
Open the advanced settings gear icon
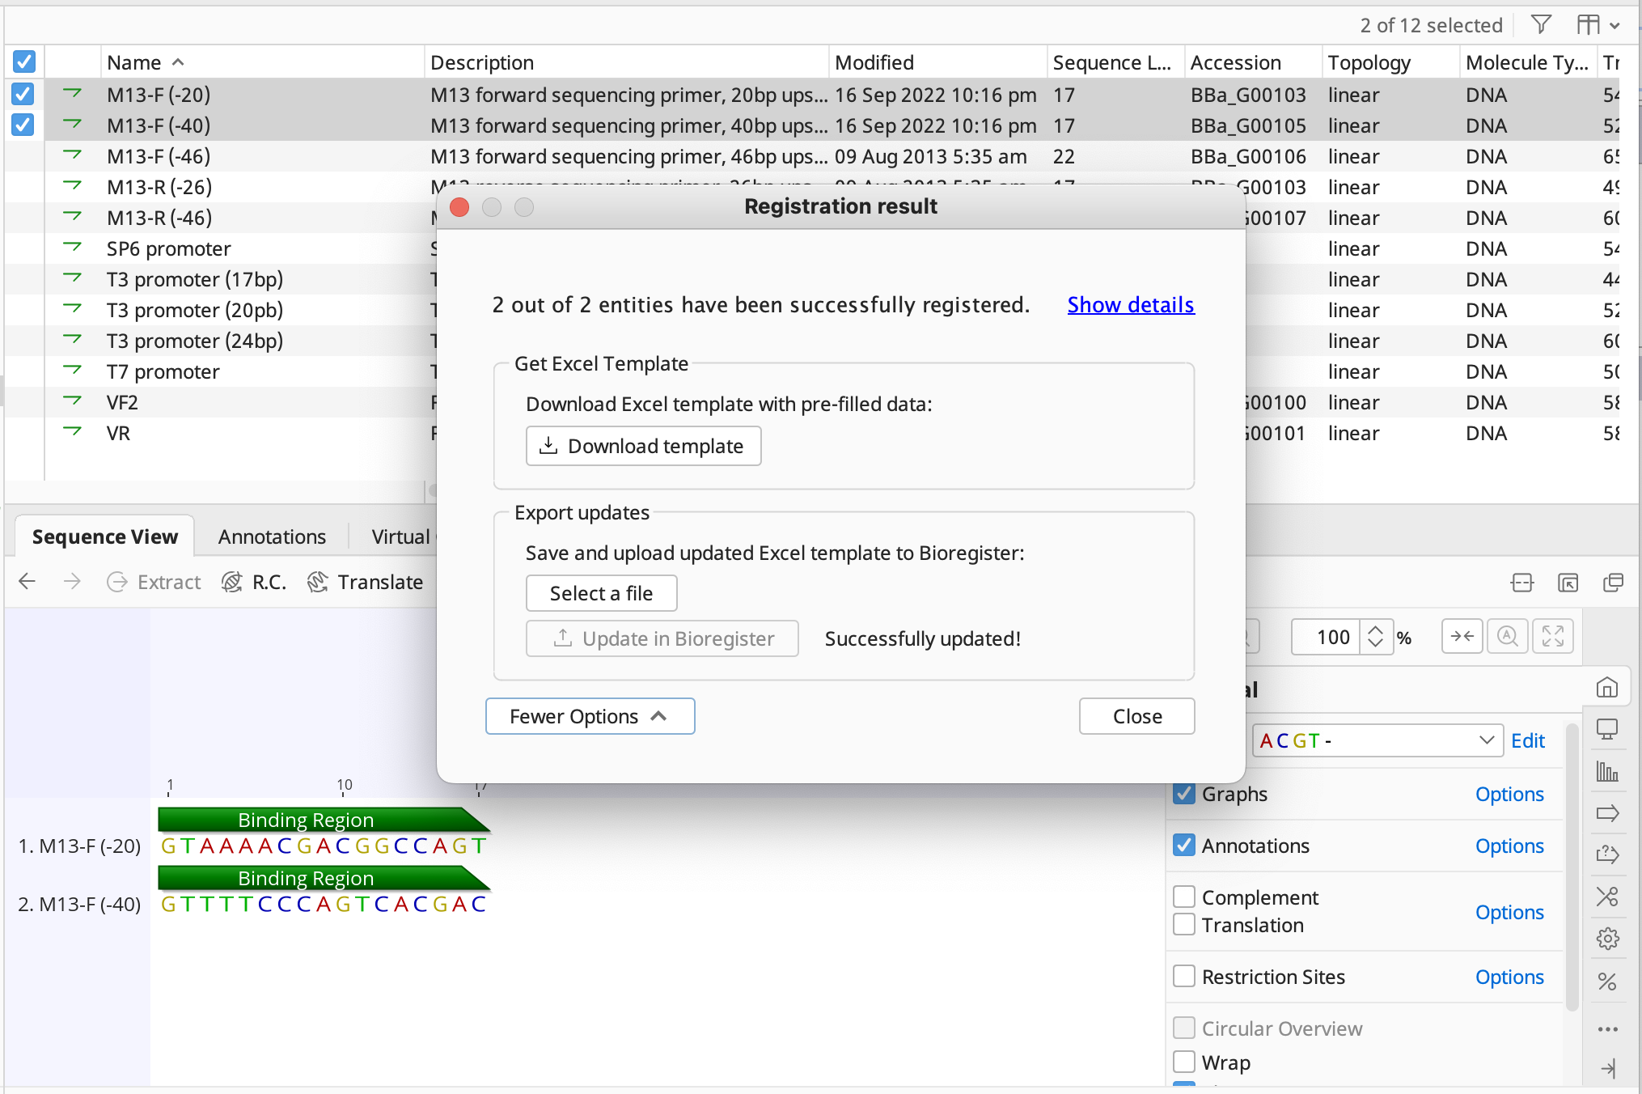pos(1607,939)
